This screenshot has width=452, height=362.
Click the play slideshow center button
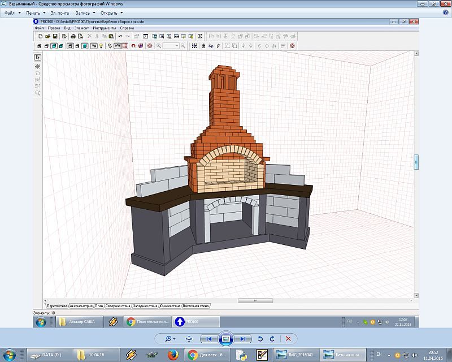tap(225, 338)
